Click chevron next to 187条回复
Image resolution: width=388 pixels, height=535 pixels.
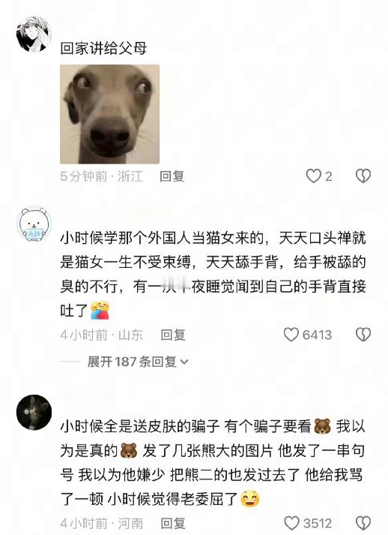(x=184, y=362)
